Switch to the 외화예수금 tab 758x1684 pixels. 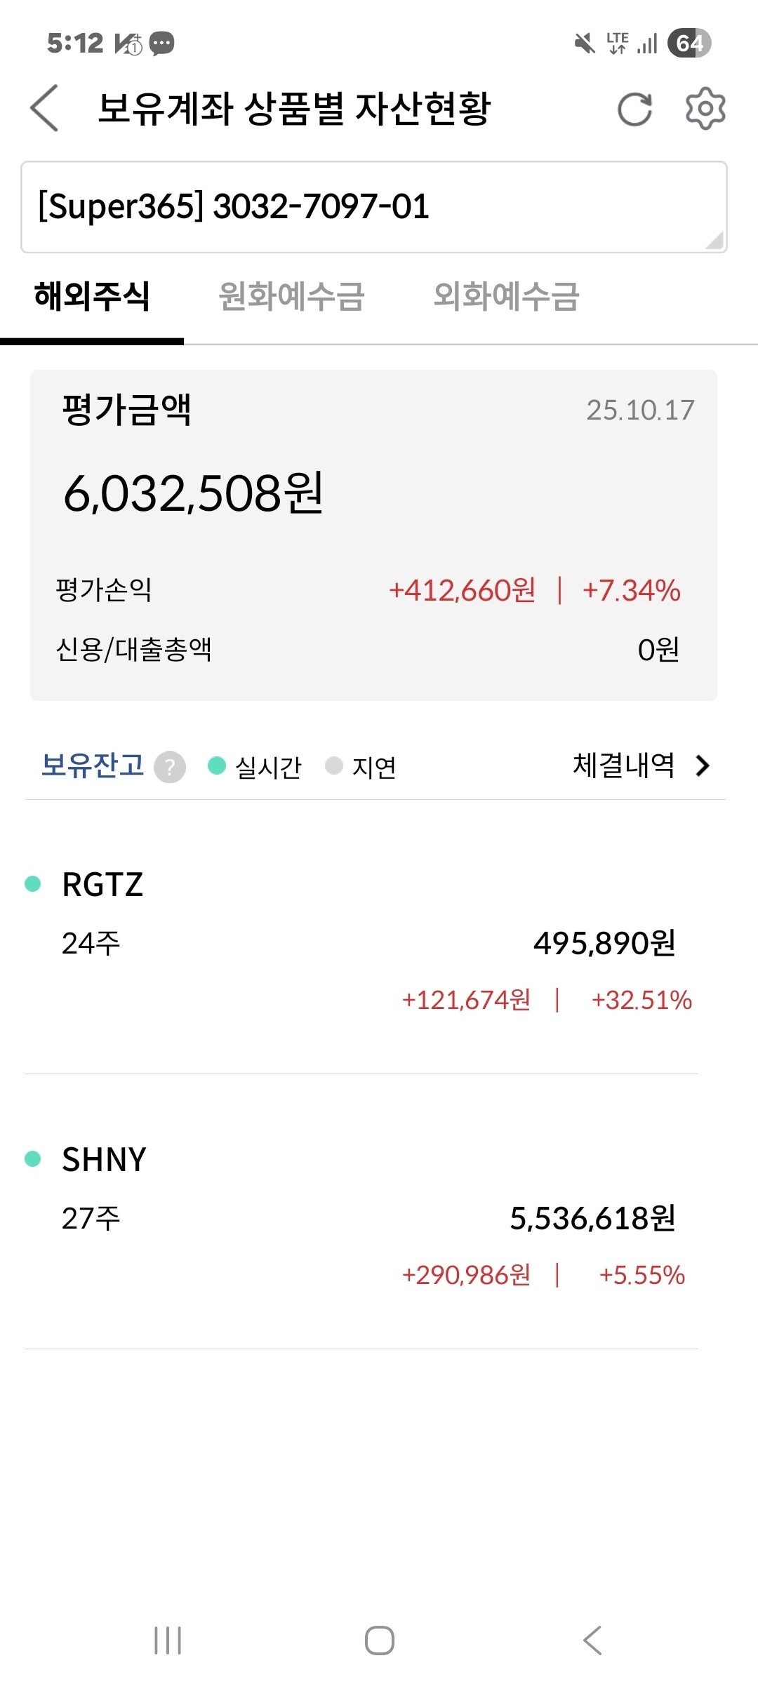click(x=506, y=296)
